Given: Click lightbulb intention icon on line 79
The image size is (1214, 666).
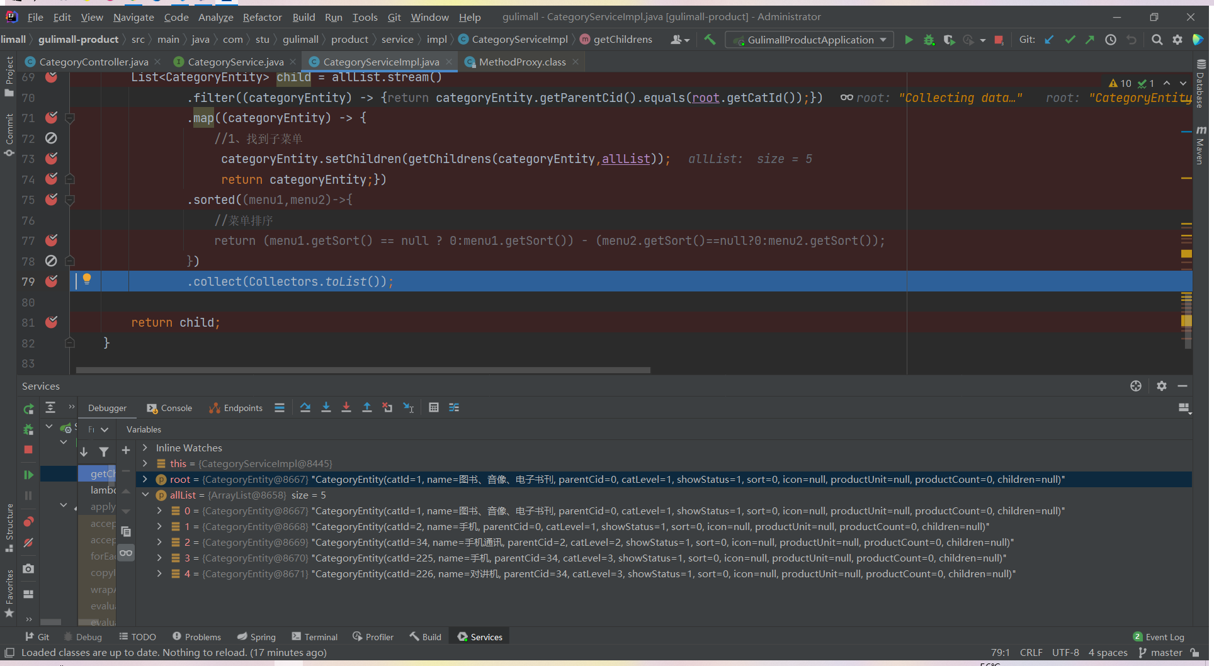Looking at the screenshot, I should pos(87,279).
